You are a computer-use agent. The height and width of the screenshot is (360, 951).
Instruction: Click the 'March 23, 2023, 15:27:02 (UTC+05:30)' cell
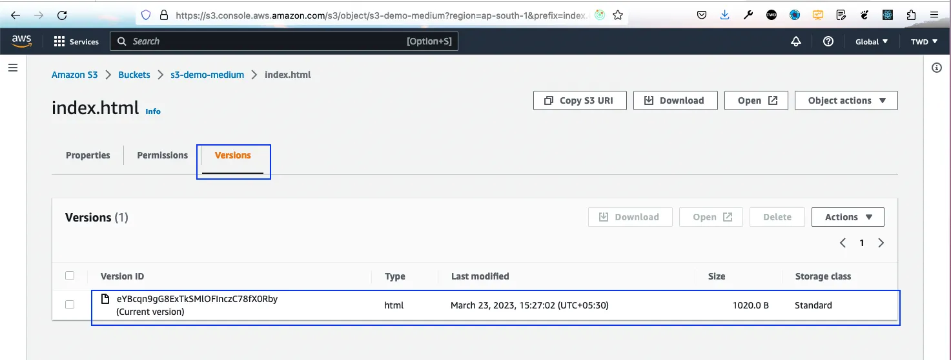tap(529, 305)
